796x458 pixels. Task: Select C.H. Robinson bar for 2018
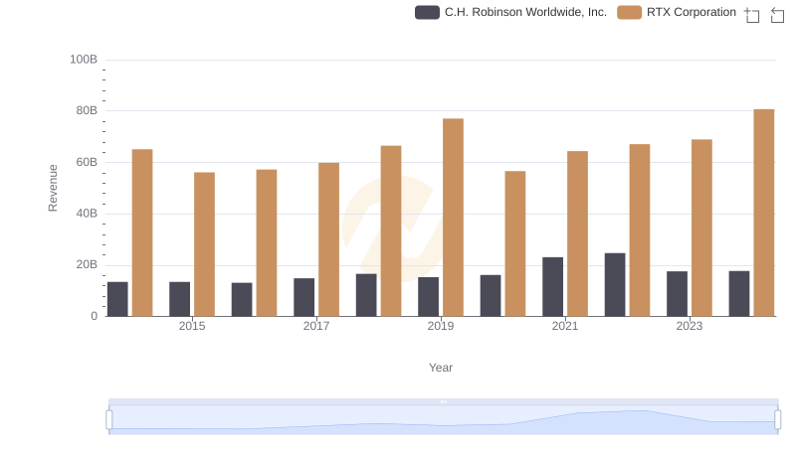pyautogui.click(x=366, y=295)
